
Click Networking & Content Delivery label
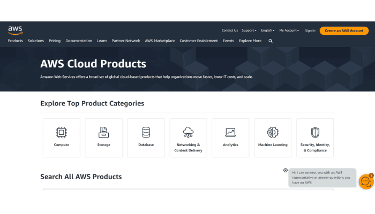pos(188,148)
